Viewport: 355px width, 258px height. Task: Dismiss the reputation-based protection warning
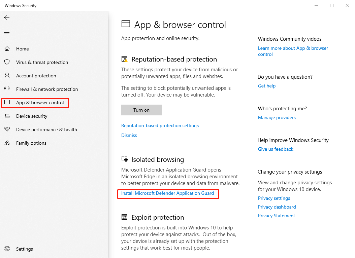click(x=129, y=135)
